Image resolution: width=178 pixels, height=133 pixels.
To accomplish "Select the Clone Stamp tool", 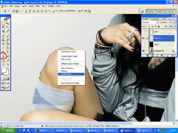I will click(x=3, y=40).
